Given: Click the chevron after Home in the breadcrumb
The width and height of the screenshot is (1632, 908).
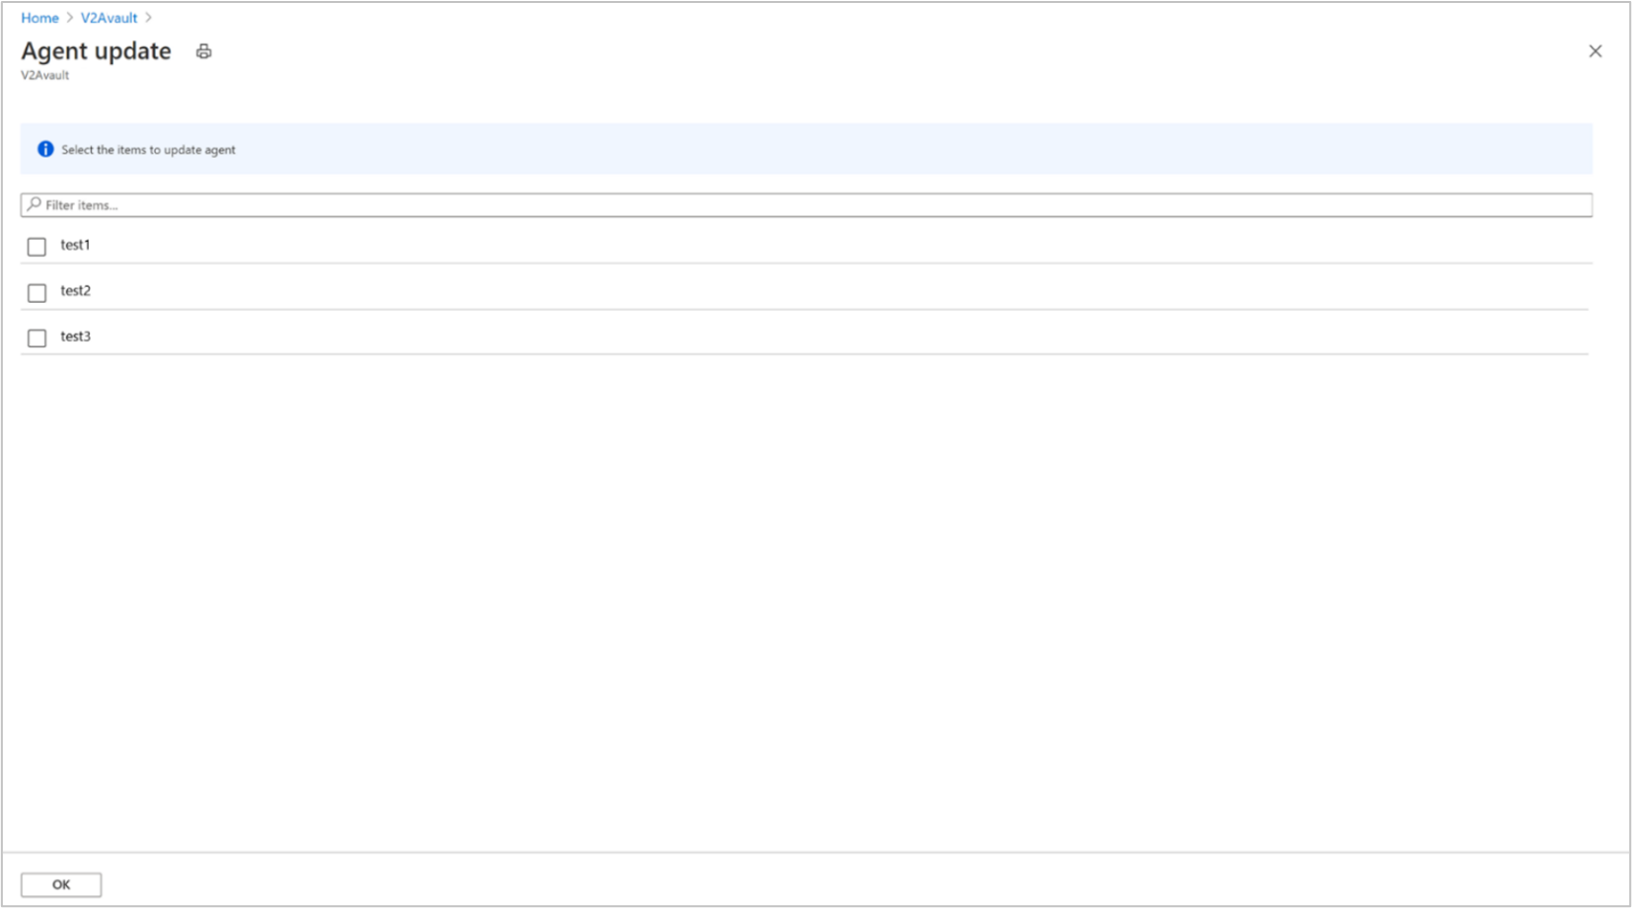Looking at the screenshot, I should click(x=68, y=18).
